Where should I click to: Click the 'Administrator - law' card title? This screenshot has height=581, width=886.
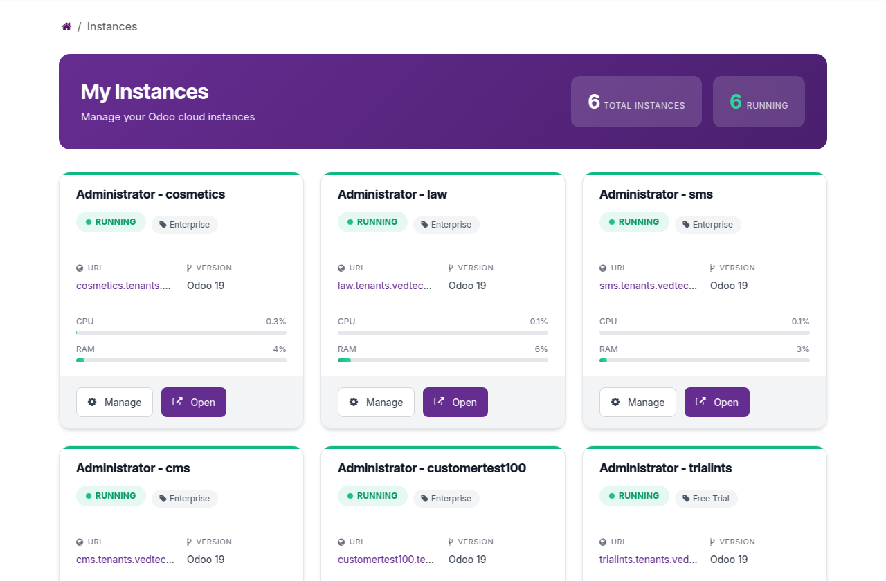pos(392,194)
